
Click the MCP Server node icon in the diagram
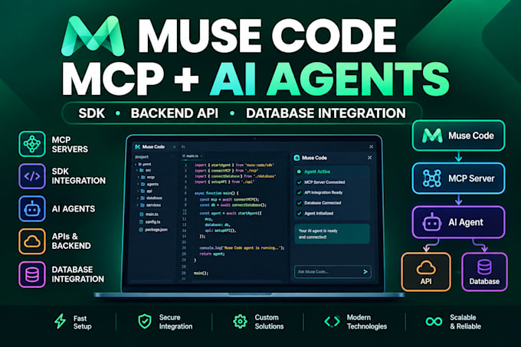pyautogui.click(x=431, y=178)
